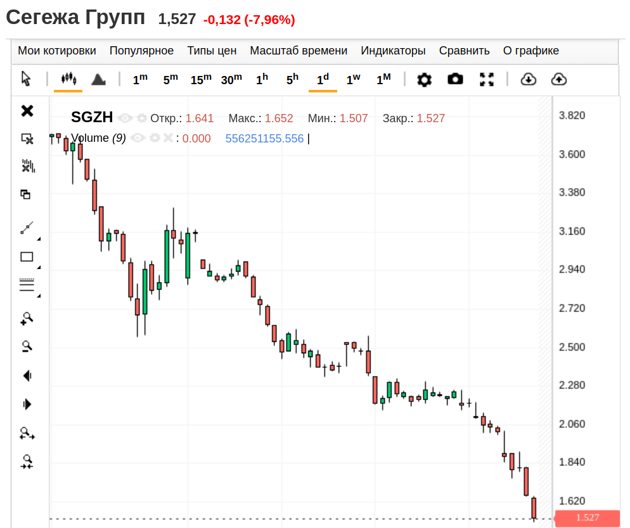The width and height of the screenshot is (630, 528).
Task: Select the 1 month timeframe
Action: click(383, 79)
